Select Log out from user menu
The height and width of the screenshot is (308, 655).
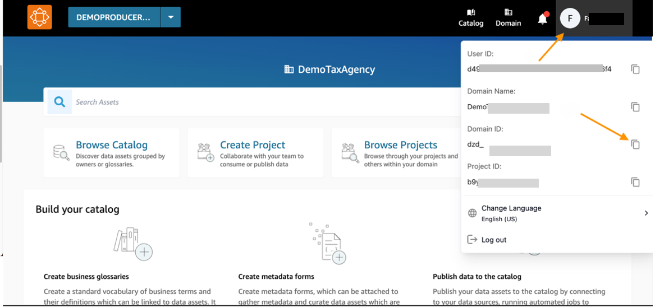(493, 240)
